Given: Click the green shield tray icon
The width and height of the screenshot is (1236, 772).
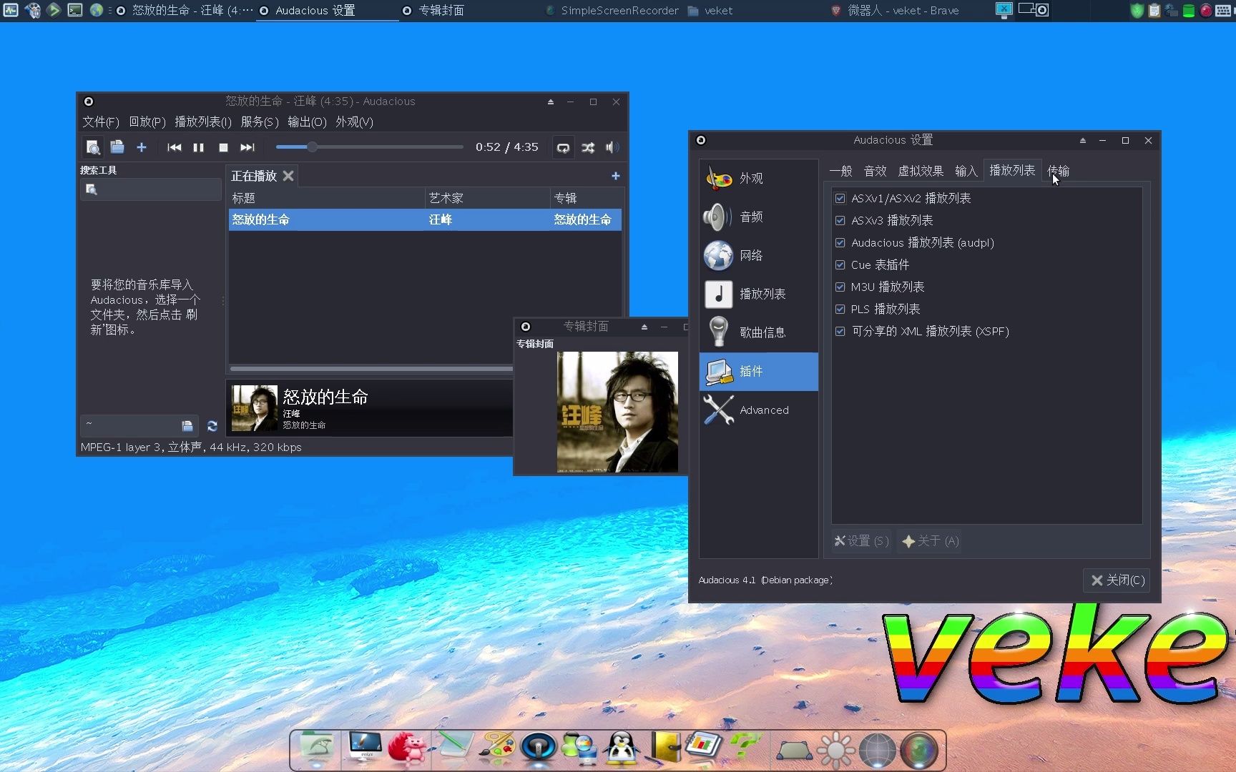Looking at the screenshot, I should pos(1137,11).
